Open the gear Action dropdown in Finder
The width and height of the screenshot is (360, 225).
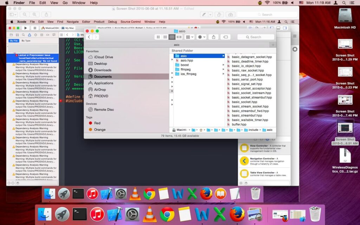(201, 37)
